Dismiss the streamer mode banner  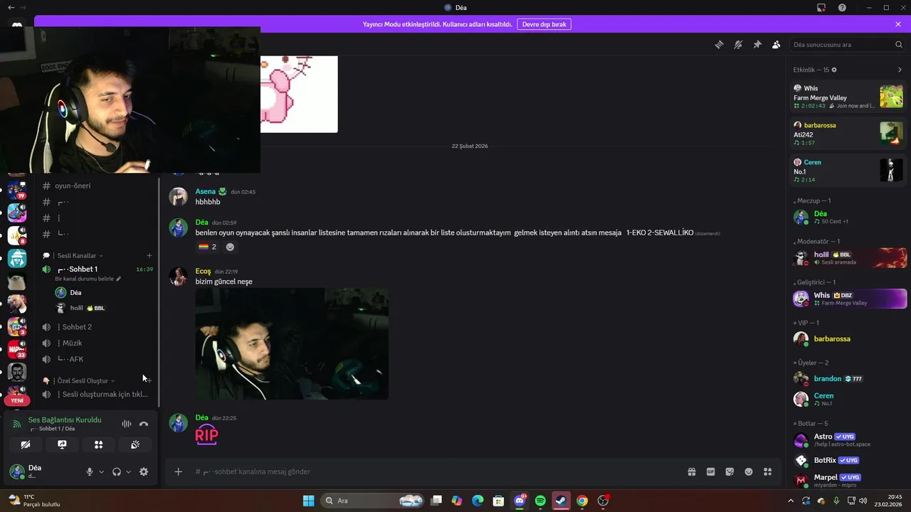click(898, 24)
